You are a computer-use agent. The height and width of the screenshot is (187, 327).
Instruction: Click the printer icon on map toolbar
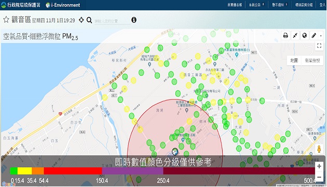[x=285, y=35]
